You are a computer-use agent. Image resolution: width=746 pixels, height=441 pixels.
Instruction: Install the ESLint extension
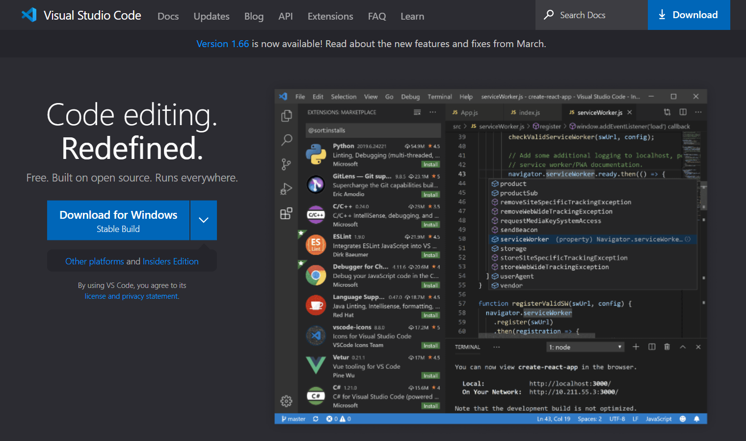coord(430,255)
